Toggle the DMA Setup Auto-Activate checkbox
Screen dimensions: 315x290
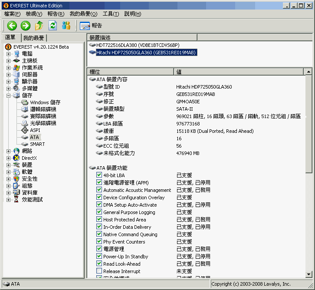99,204
